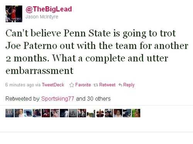This screenshot has height=144, width=193.
Task: Select the first retweeter avatar thumbnail
Action: point(10,113)
